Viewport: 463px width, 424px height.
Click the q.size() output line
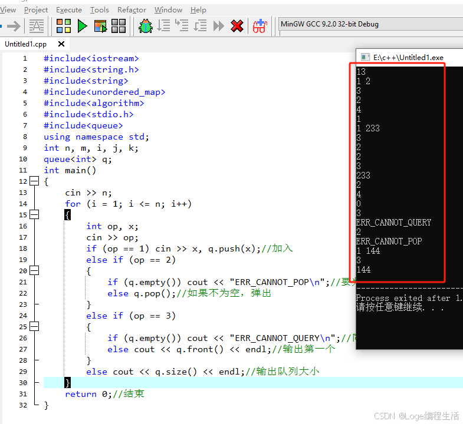pyautogui.click(x=202, y=372)
